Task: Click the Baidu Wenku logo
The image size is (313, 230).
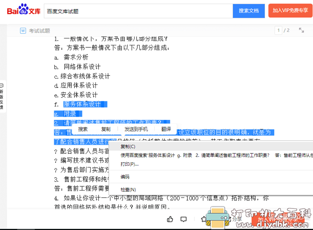Action: point(23,9)
